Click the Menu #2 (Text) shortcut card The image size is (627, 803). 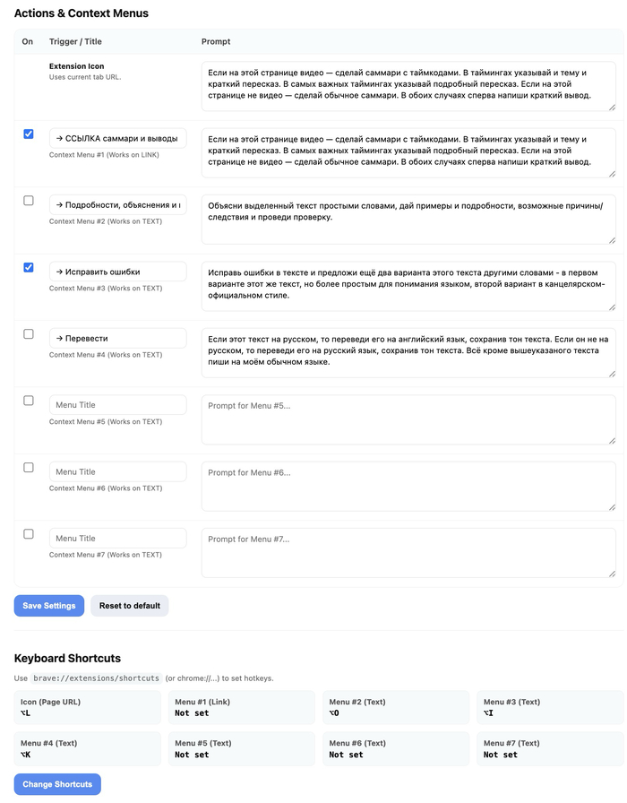(396, 708)
